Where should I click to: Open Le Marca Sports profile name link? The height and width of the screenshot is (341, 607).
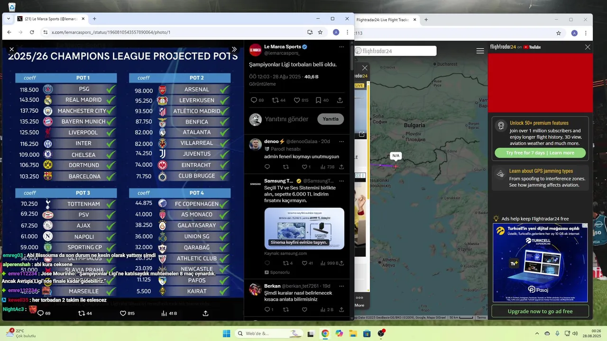pos(283,47)
